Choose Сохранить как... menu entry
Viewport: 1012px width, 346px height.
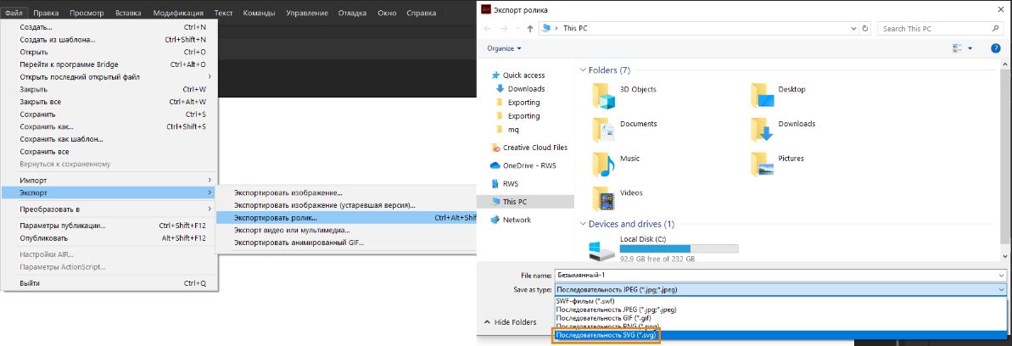(109, 126)
